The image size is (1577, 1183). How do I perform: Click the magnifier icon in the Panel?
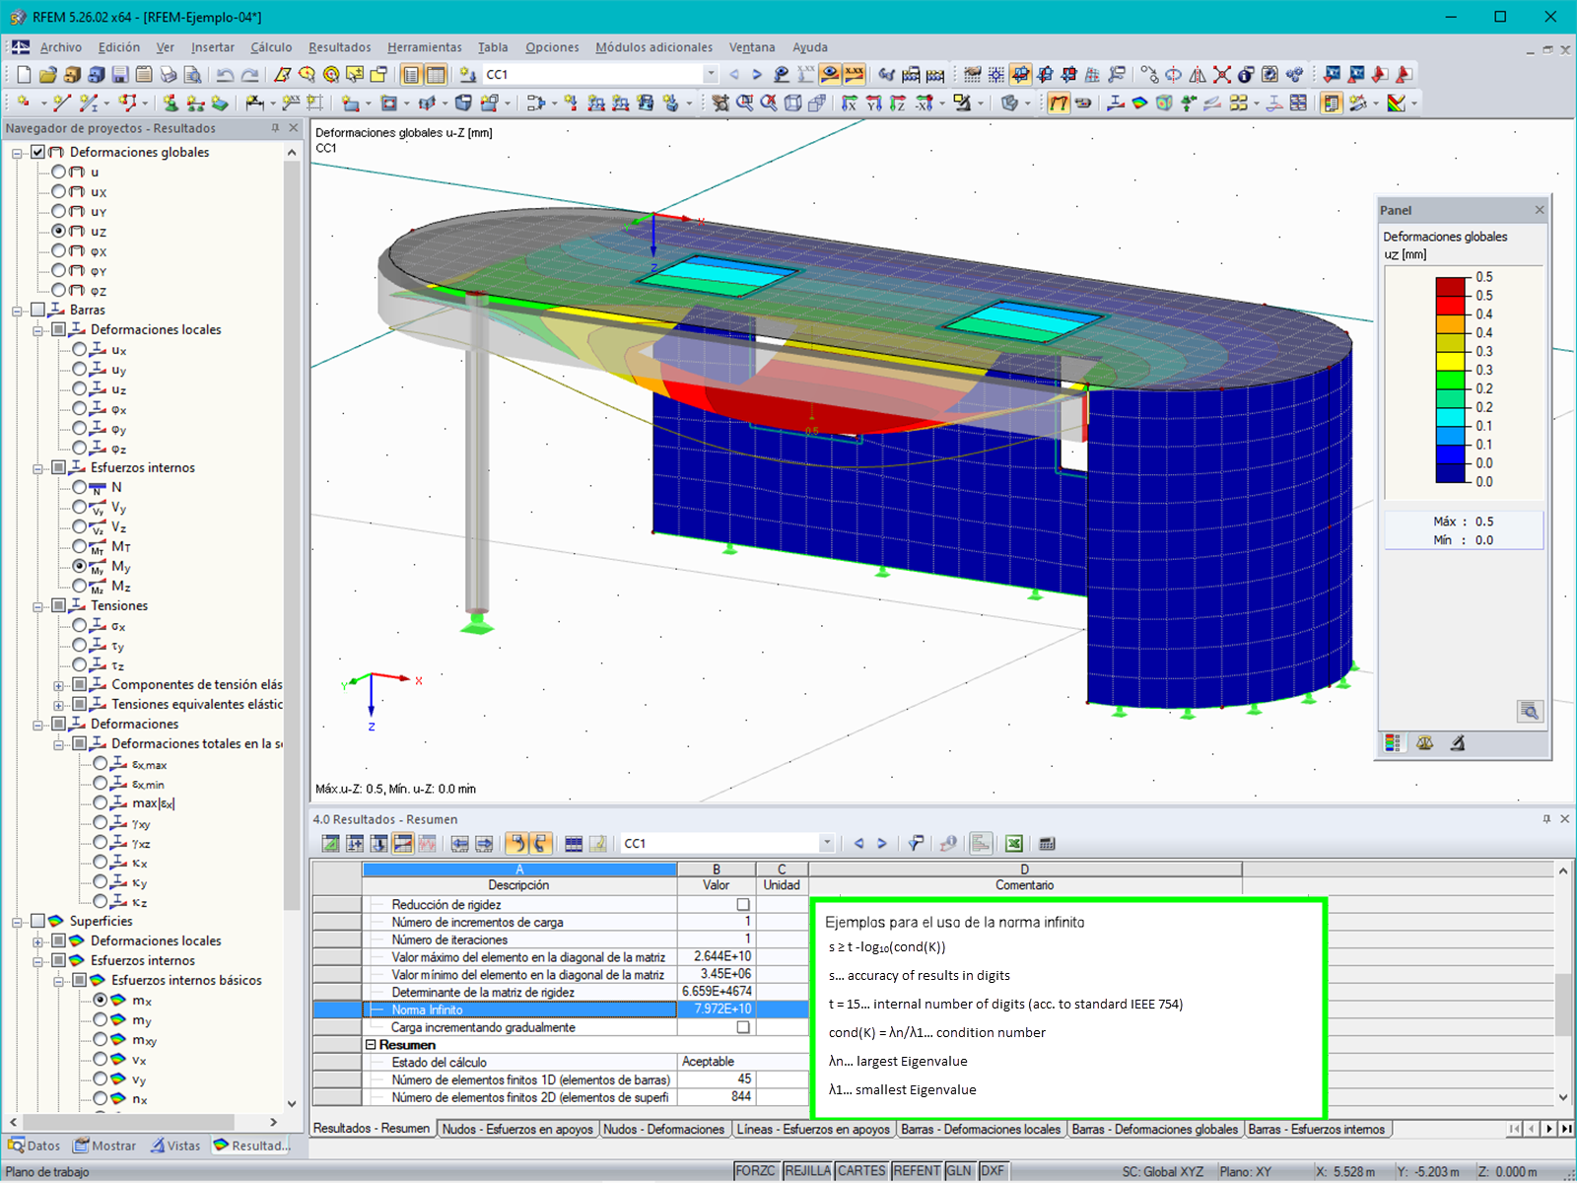coord(1530,712)
